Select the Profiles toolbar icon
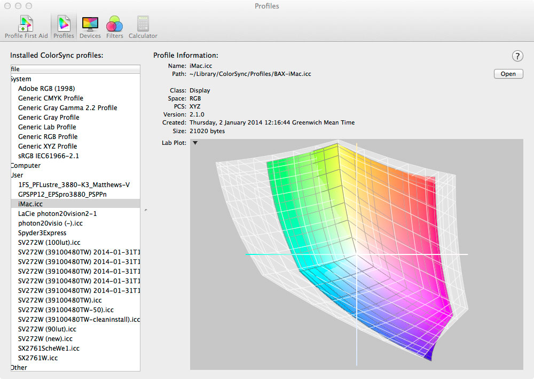Viewport: 534px width, 379px height. pyautogui.click(x=64, y=27)
